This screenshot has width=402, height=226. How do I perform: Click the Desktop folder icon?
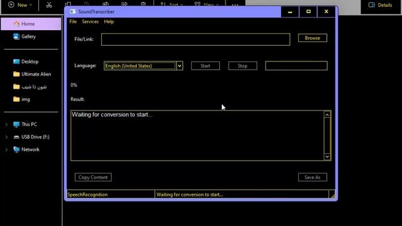coord(16,62)
